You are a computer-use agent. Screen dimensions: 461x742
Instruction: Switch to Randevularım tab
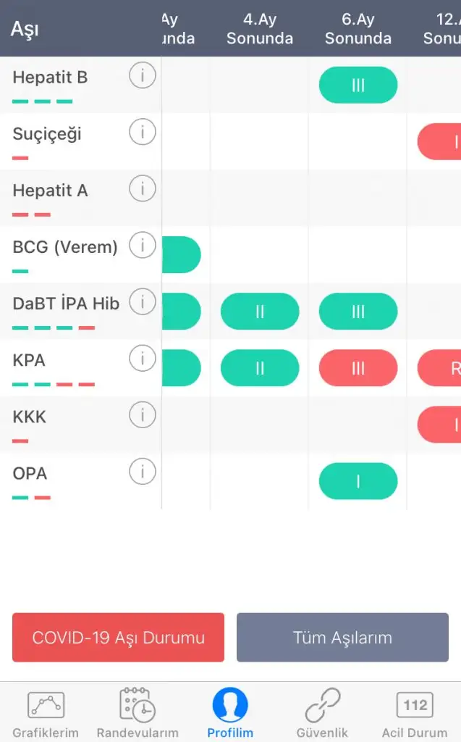pos(138,713)
